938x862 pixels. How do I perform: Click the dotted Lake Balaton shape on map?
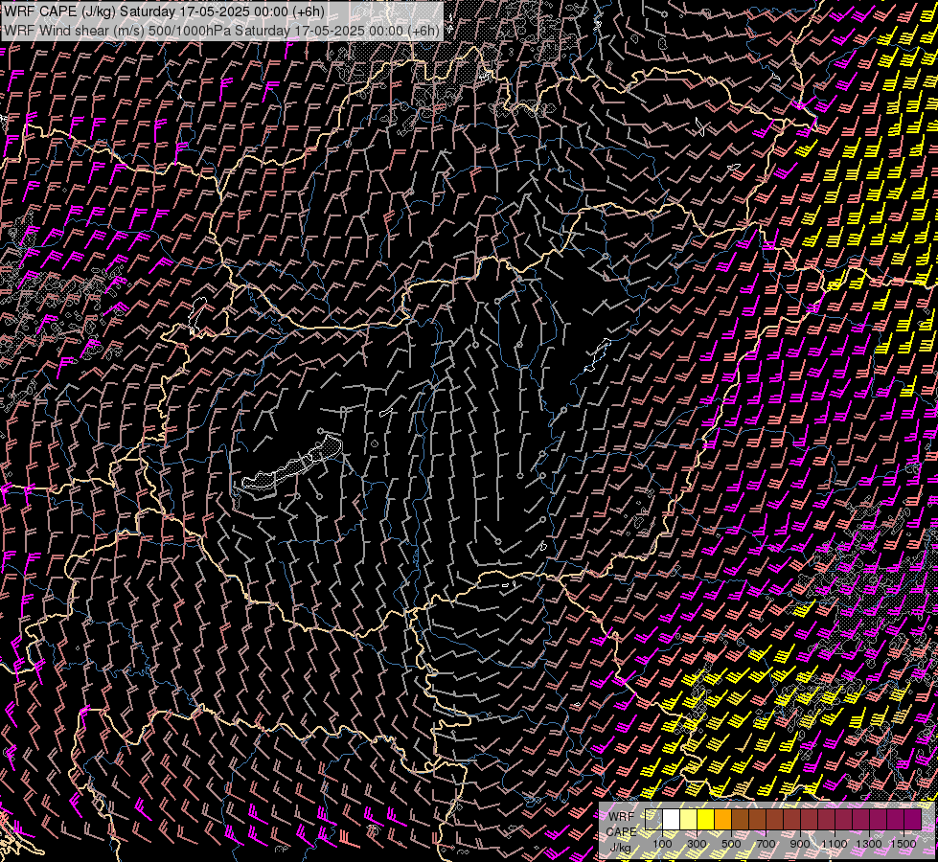coord(292,465)
